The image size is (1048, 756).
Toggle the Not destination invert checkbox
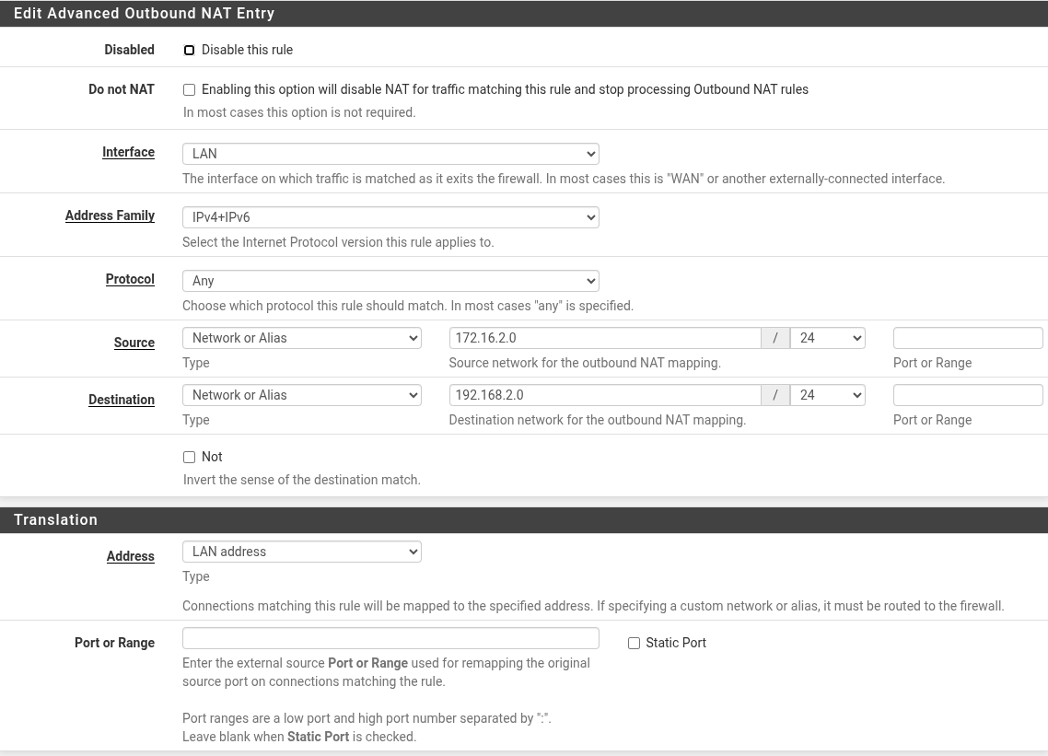coord(189,458)
